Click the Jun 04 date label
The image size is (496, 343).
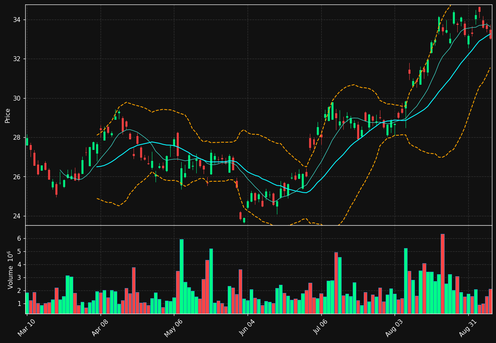pyautogui.click(x=247, y=327)
